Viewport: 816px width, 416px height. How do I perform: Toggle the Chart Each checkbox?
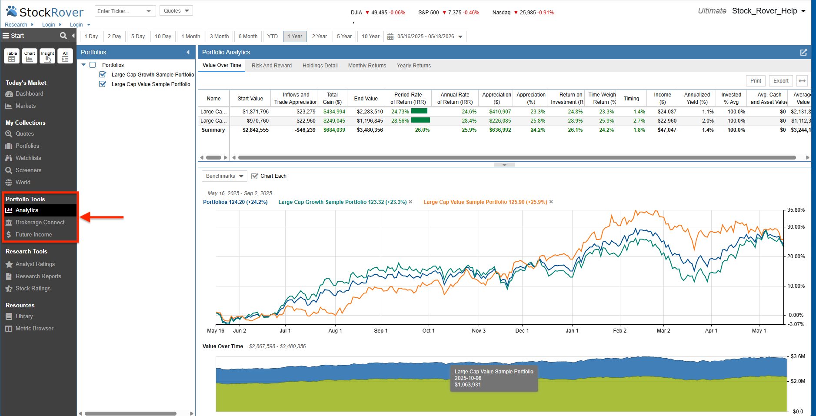[255, 176]
